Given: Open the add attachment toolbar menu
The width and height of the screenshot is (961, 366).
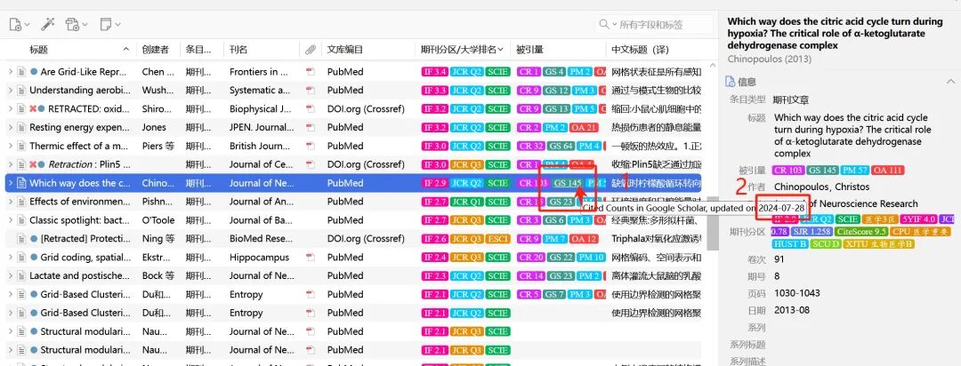Looking at the screenshot, I should (76, 25).
